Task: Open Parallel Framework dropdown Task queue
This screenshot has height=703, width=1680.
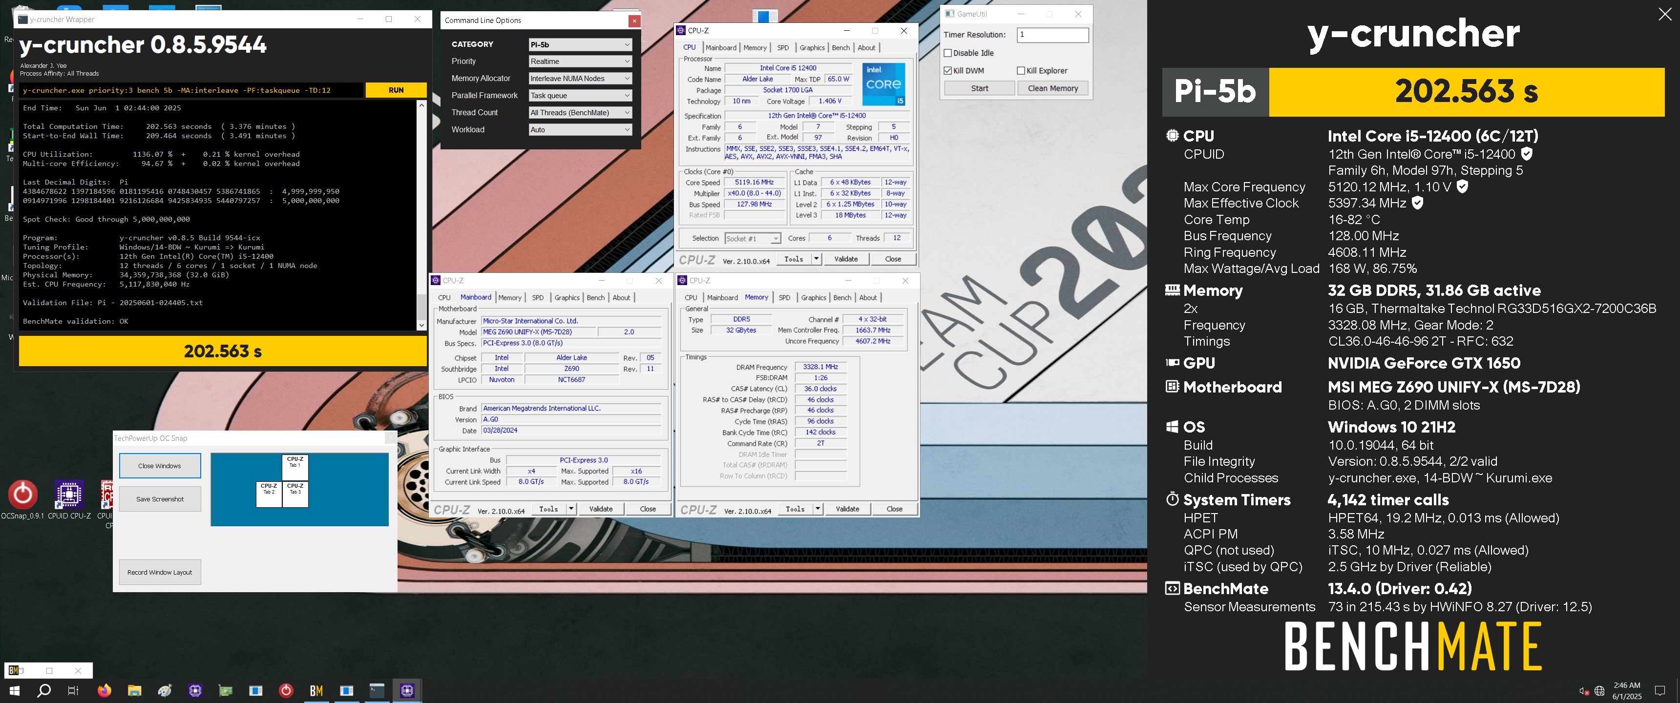Action: (x=580, y=95)
